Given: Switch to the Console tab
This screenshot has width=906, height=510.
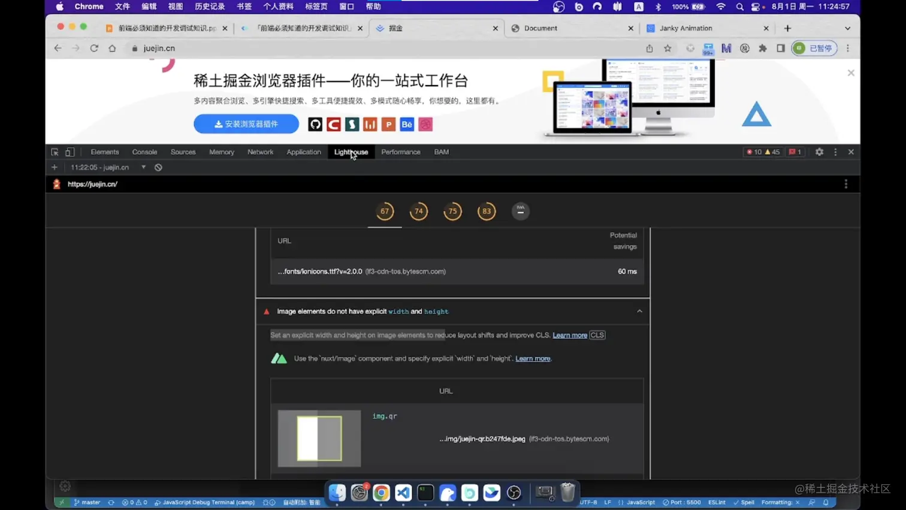Looking at the screenshot, I should [144, 152].
